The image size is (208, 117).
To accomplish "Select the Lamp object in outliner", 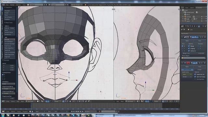I will click(188, 21).
